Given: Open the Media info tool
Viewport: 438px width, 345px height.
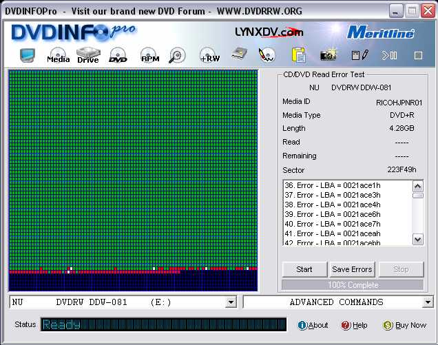Looking at the screenshot, I should [x=58, y=55].
